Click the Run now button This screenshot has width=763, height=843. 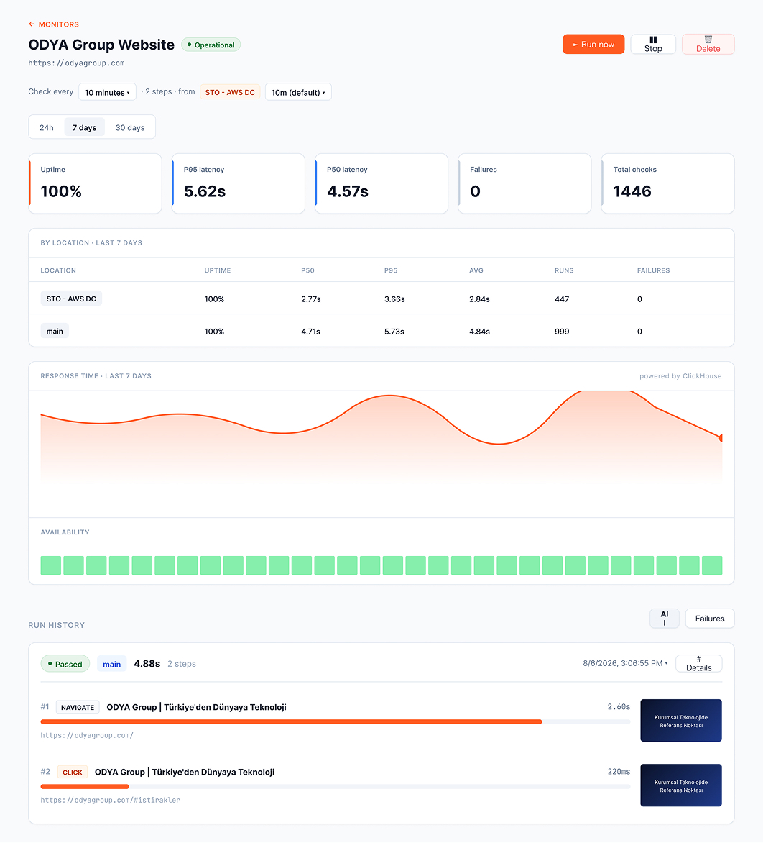tap(593, 44)
